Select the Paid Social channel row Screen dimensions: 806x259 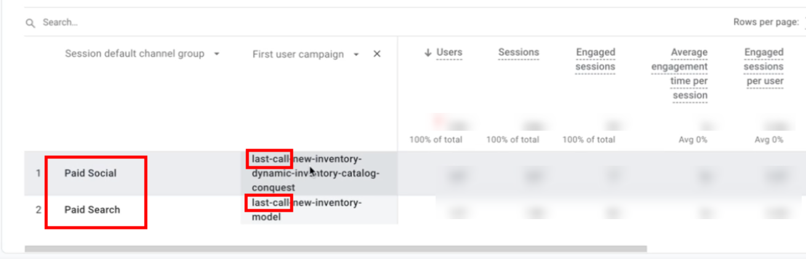coord(90,173)
